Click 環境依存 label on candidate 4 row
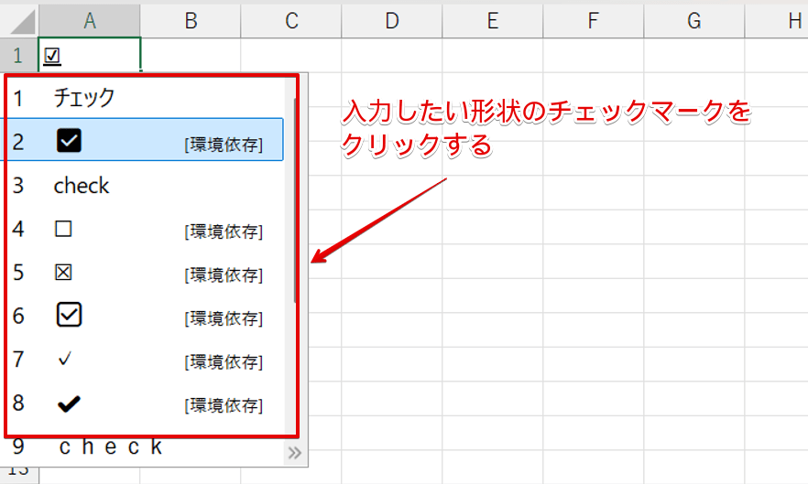This screenshot has height=484, width=808. [x=224, y=231]
